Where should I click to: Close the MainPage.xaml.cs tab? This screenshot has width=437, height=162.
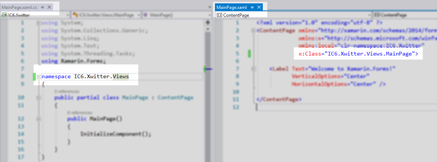point(49,7)
